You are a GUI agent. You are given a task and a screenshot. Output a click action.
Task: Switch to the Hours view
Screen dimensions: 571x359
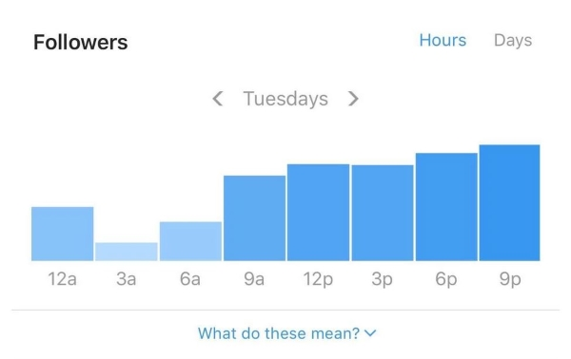point(443,40)
